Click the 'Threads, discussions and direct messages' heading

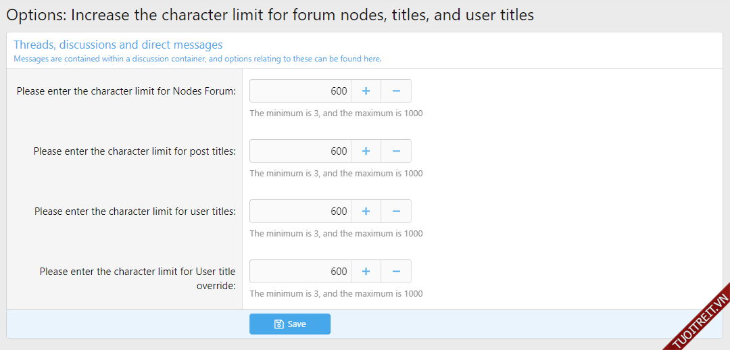pyautogui.click(x=118, y=45)
